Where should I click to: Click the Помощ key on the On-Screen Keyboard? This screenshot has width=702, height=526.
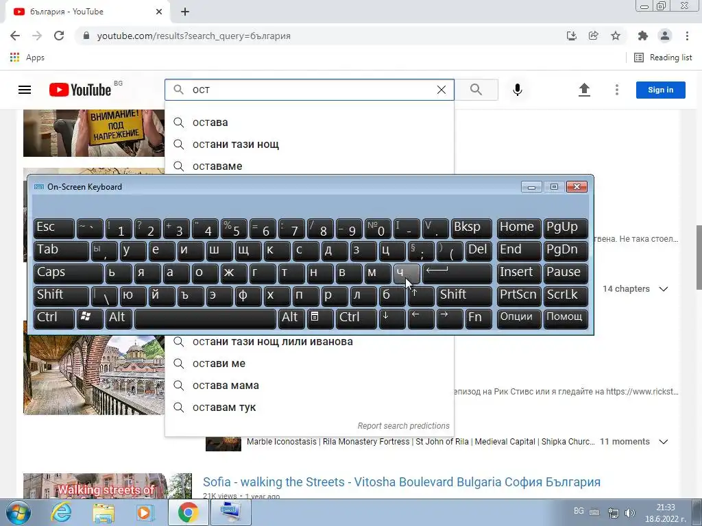[566, 318]
